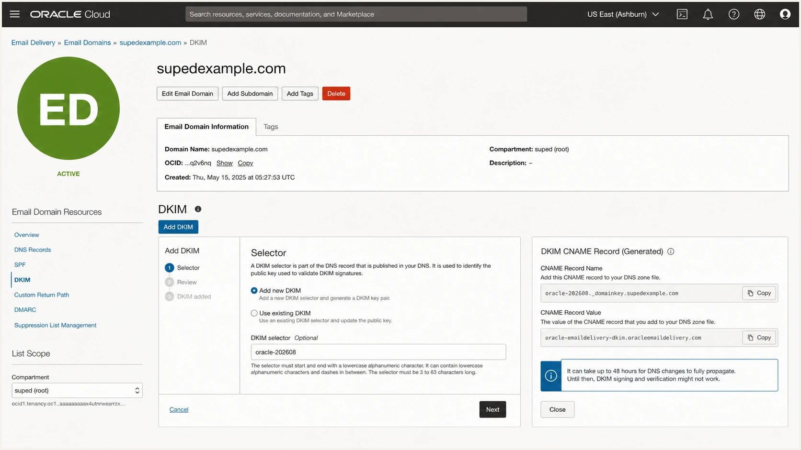
Task: Open the Cloud Shell developer tools icon
Action: point(682,14)
